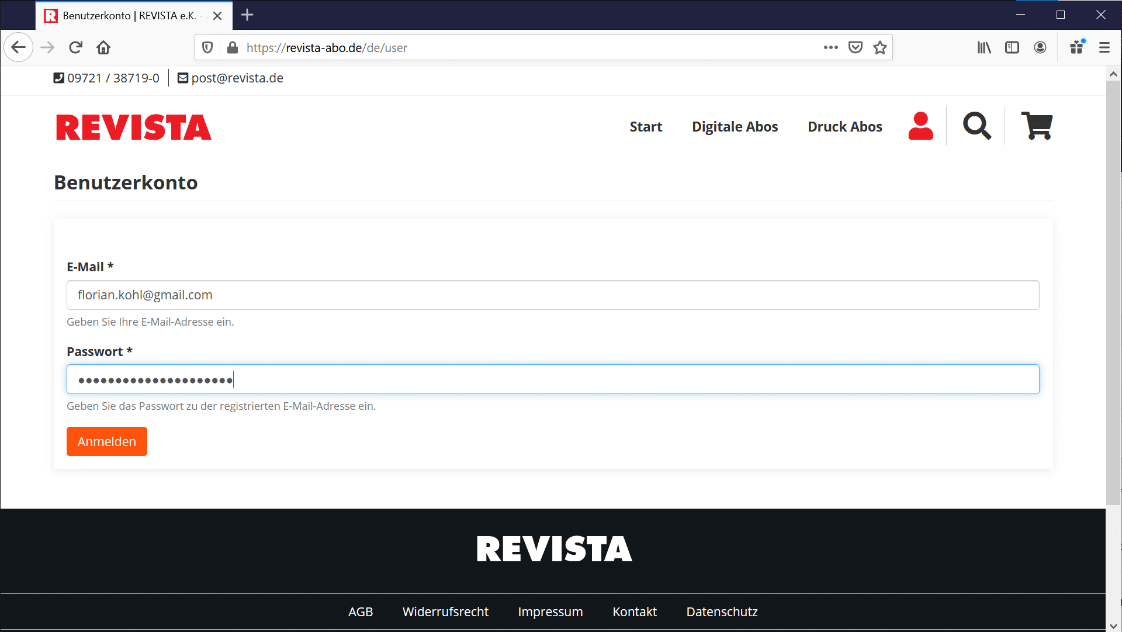Click the 'Passwort *' label
1122x632 pixels.
[x=99, y=351]
